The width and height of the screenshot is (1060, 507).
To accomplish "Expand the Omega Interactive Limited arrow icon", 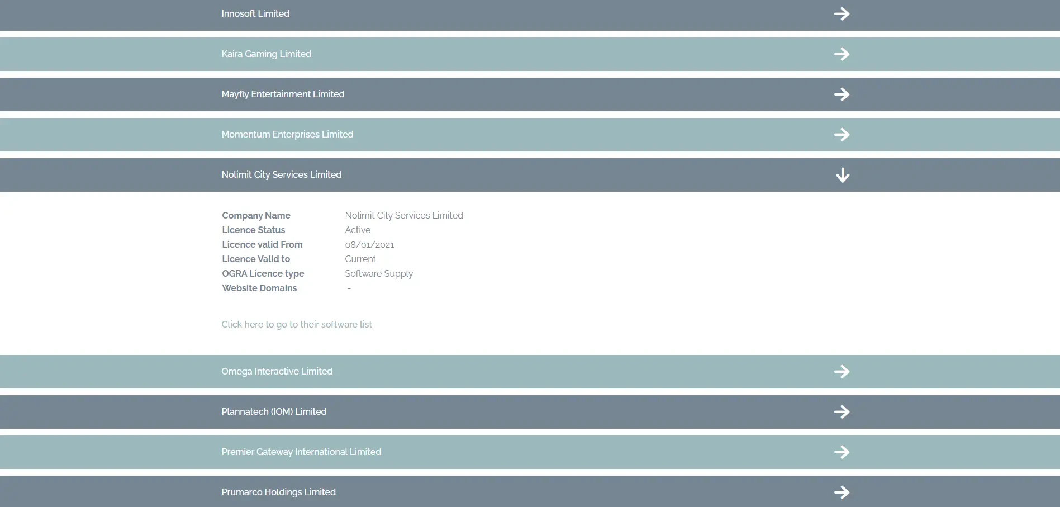I will (842, 372).
